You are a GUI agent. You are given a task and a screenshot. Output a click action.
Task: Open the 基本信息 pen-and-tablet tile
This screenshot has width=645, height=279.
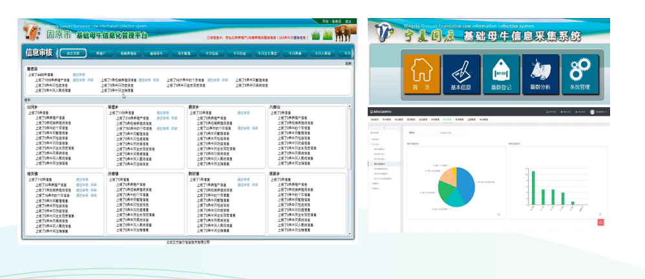[x=461, y=75]
